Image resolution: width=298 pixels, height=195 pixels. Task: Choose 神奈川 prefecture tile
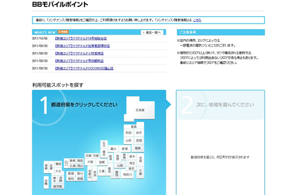[128, 175]
